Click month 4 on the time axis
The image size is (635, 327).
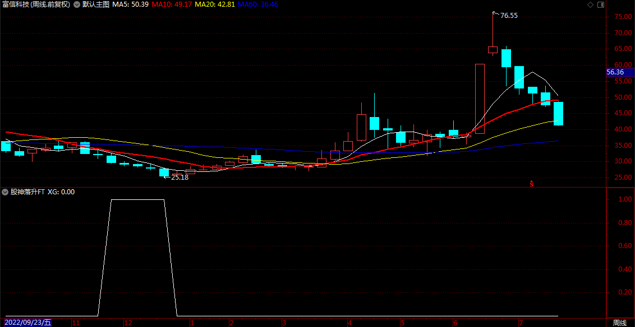(349, 323)
